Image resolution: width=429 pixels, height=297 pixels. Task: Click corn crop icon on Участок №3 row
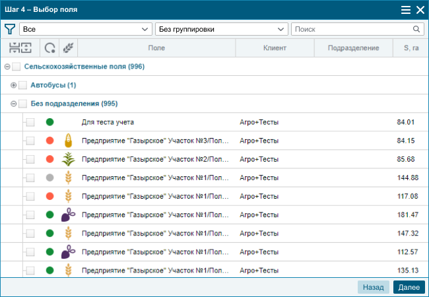tap(67, 141)
